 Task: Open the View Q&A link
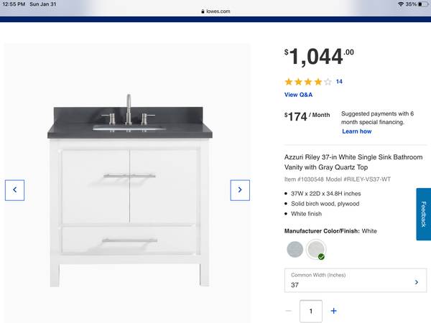pyautogui.click(x=298, y=95)
